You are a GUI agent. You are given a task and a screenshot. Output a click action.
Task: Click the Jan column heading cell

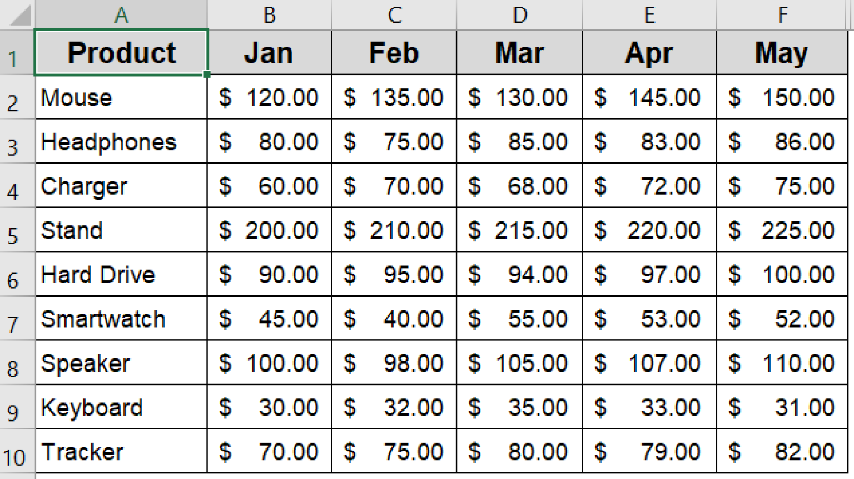tap(269, 53)
